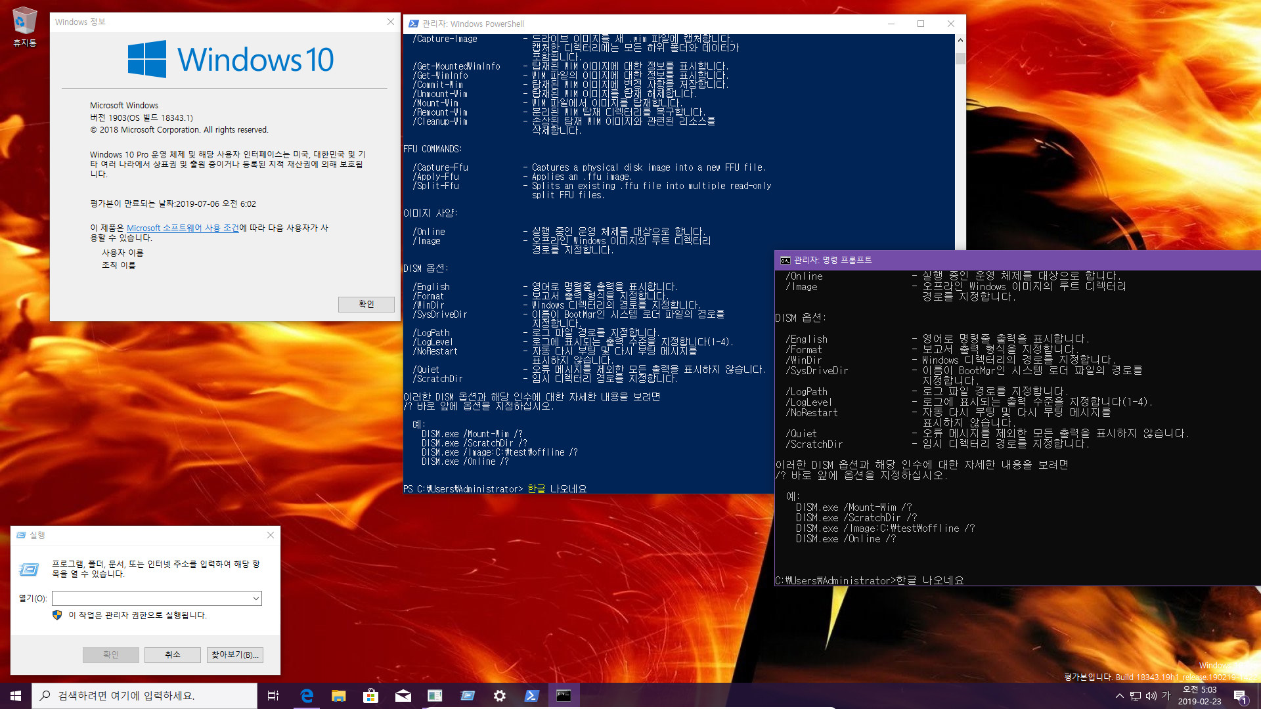Click the PowerShell vertical scrollbar thumb

[x=960, y=58]
